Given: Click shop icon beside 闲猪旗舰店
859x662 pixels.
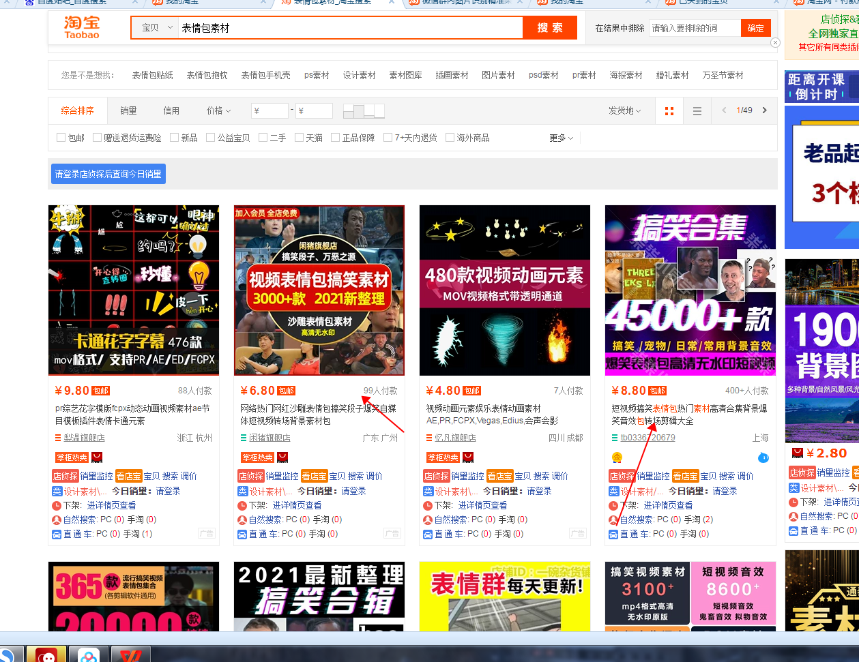Looking at the screenshot, I should pos(244,438).
